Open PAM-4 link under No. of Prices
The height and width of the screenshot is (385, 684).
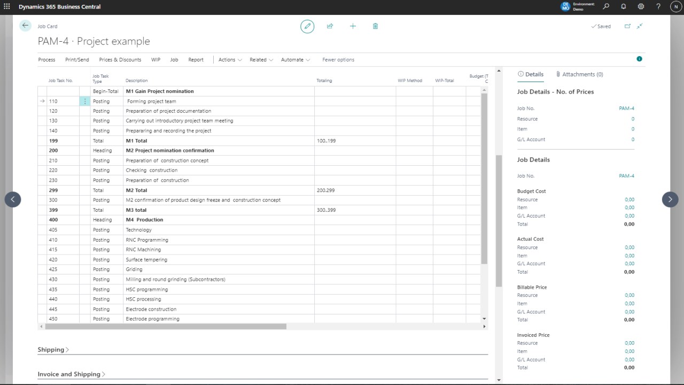pyautogui.click(x=626, y=109)
